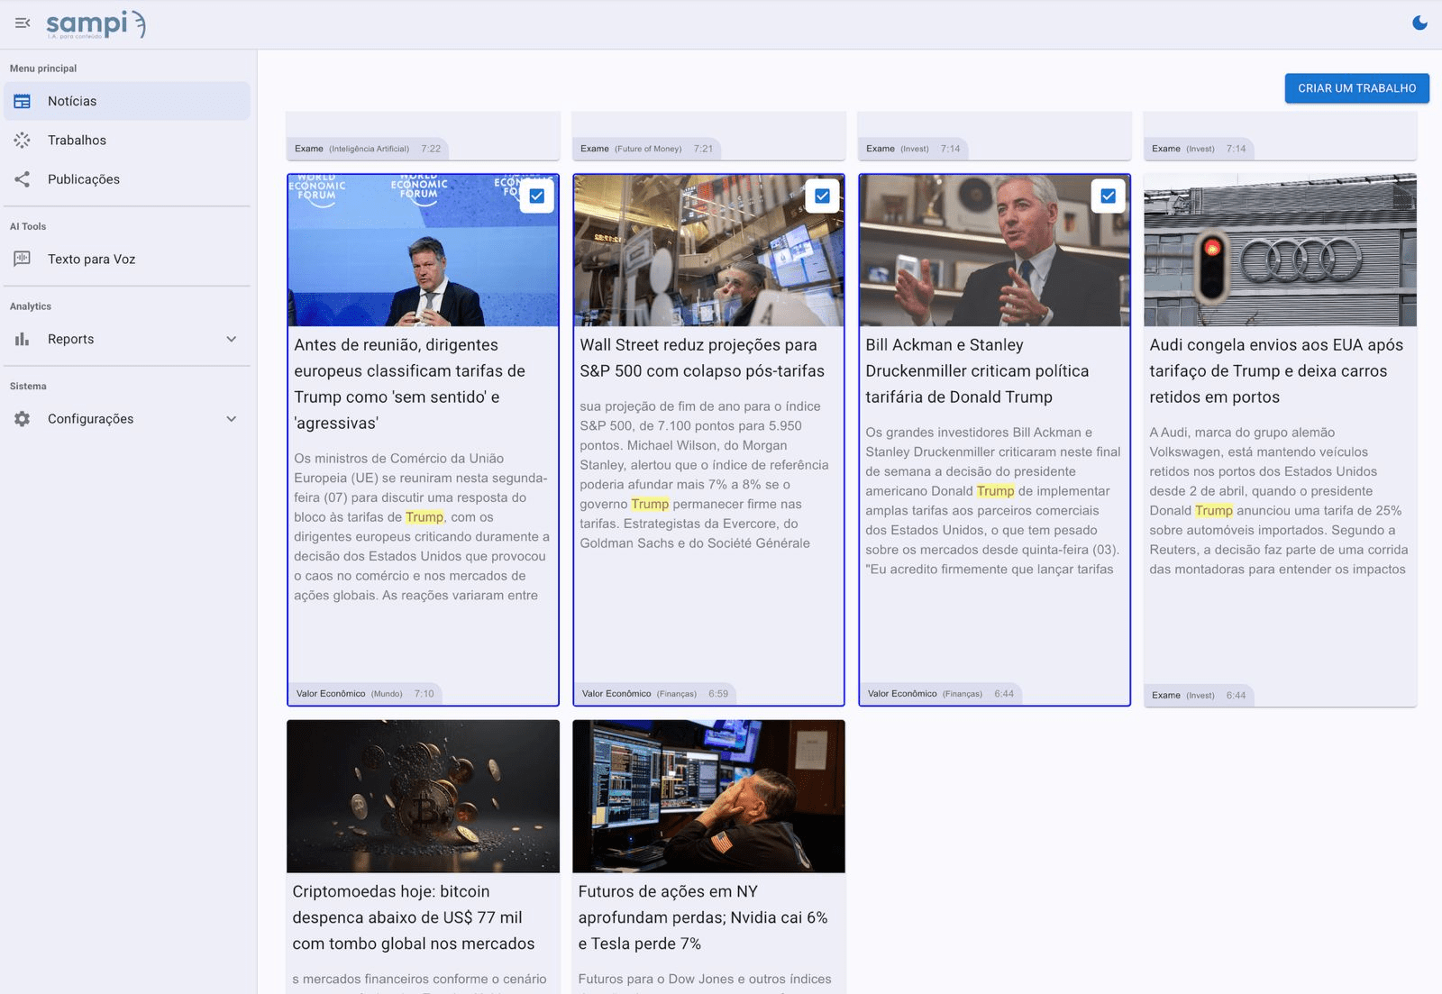The image size is (1442, 994).
Task: Toggle dark mode with the moon icon
Action: (x=1419, y=23)
